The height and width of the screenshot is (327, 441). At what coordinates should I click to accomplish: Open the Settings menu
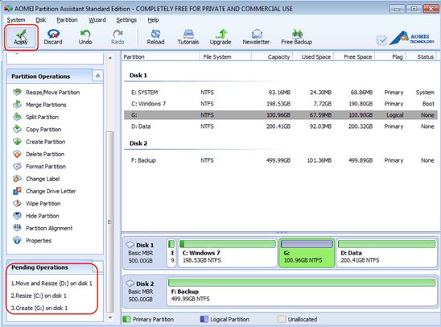click(126, 20)
